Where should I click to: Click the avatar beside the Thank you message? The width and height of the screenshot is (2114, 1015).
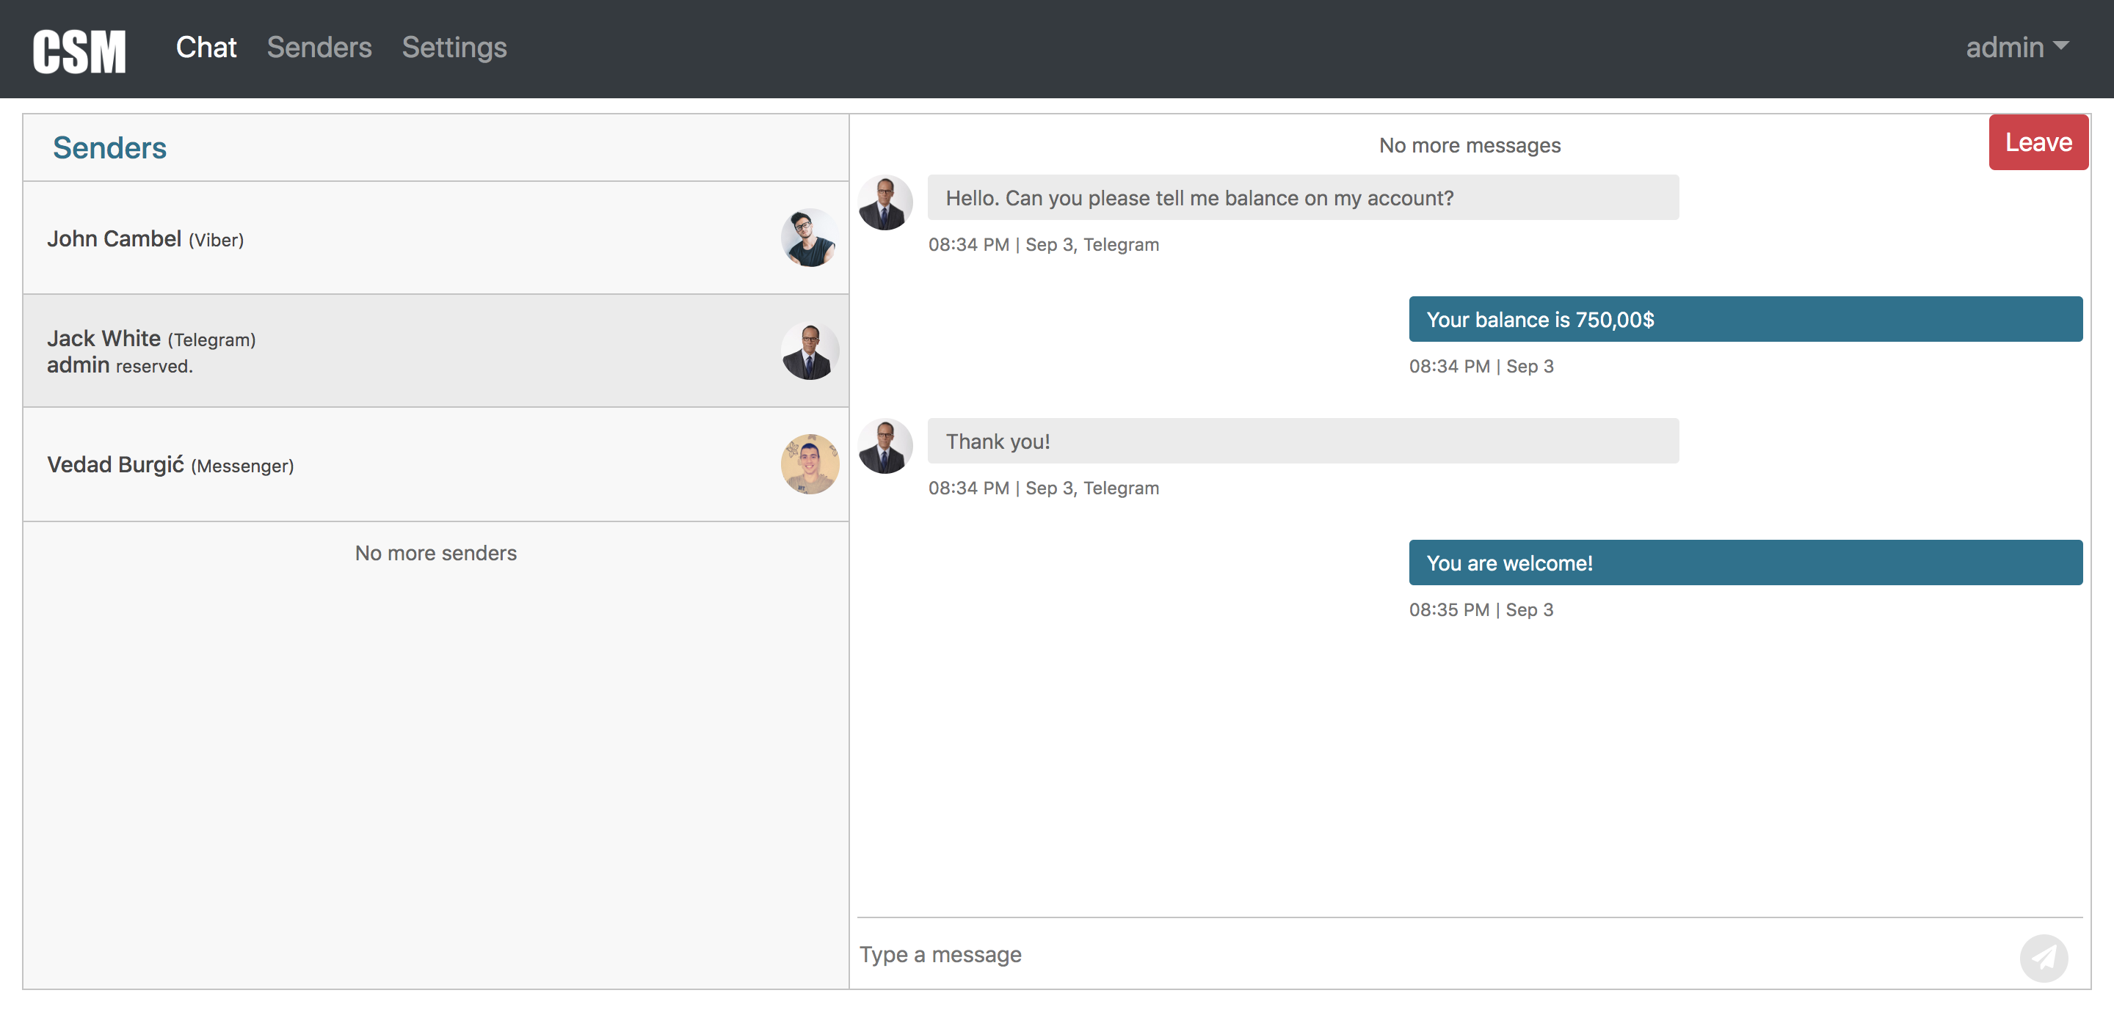coord(885,445)
